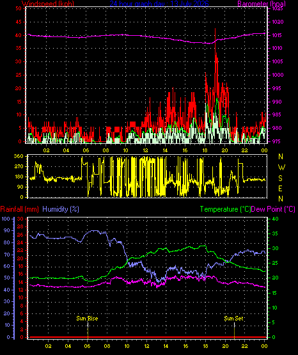This screenshot has width=298, height=355.
Task: Click the 12 hour label under windspeed graph
Action: [146, 150]
